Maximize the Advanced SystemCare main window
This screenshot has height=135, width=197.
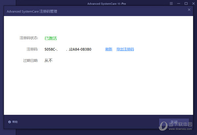coord(186,4)
